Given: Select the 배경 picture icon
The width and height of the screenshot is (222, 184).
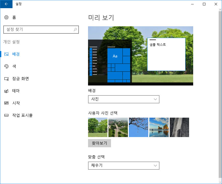Looking at the screenshot, I should tap(6, 54).
